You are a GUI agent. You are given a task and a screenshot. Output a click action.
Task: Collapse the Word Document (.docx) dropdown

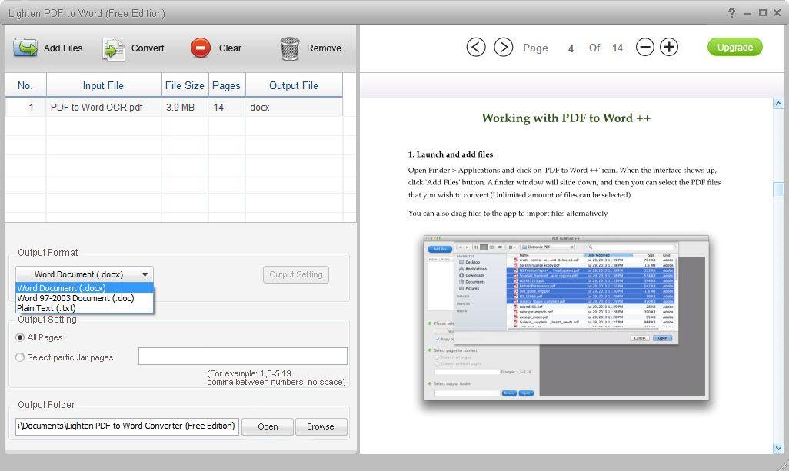pyautogui.click(x=85, y=274)
